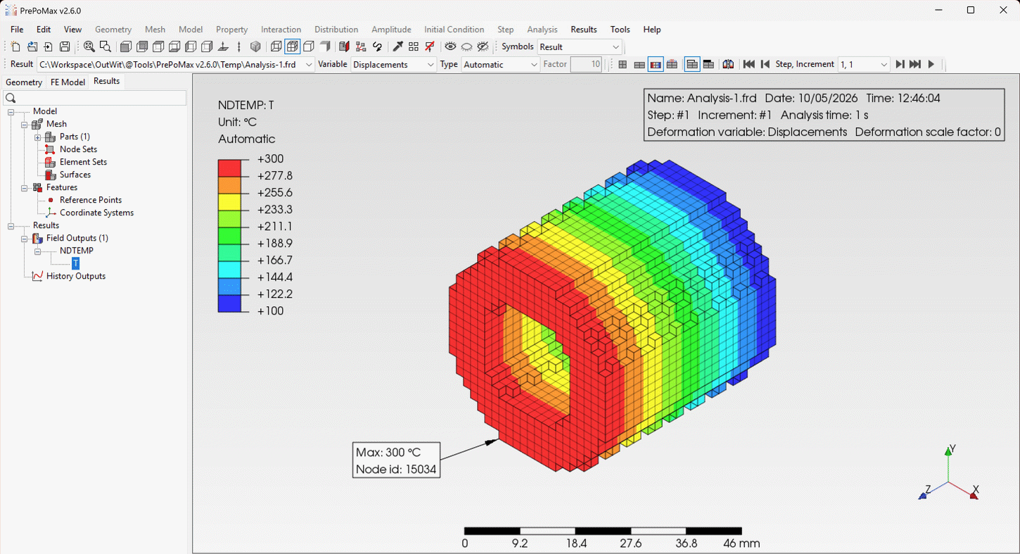Image resolution: width=1020 pixels, height=554 pixels.
Task: Select the box zoom magnifier icon
Action: click(106, 46)
